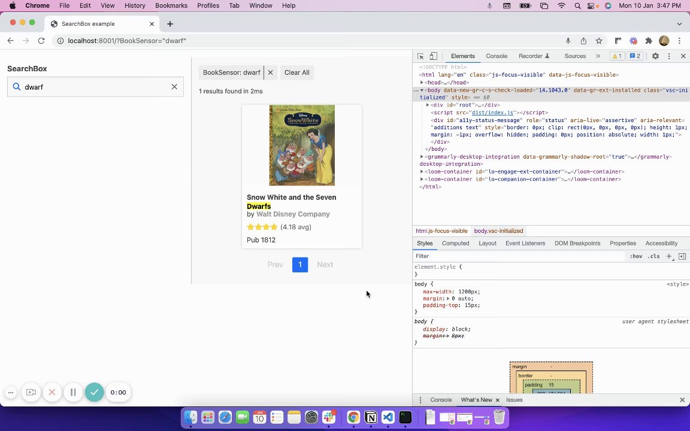Open Notion from the Dock

tap(371, 417)
